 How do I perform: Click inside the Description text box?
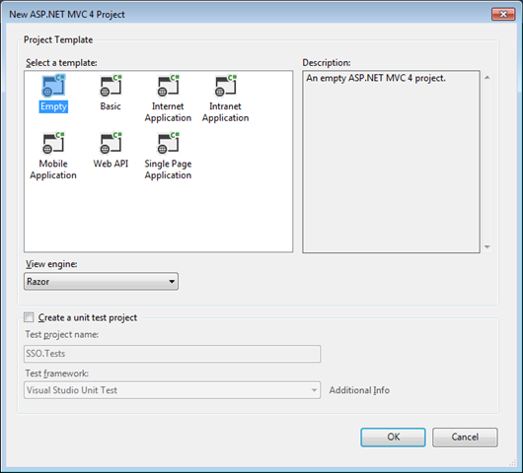(x=391, y=162)
